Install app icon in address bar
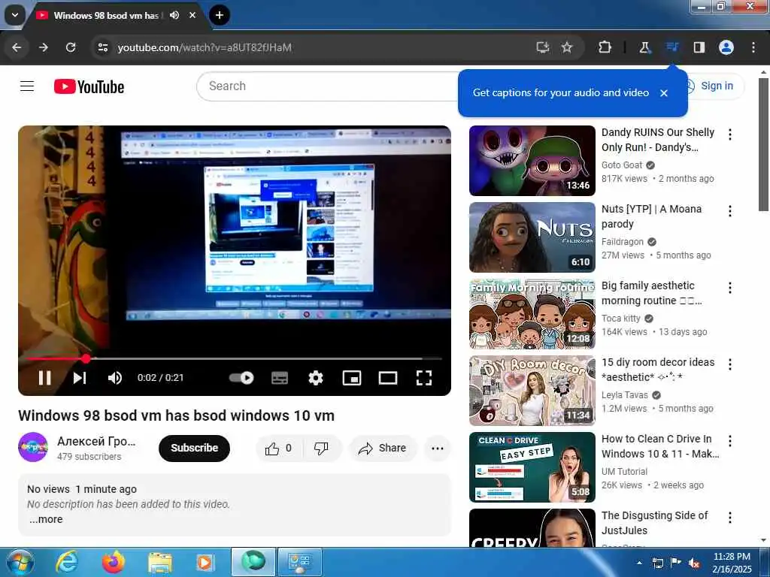Image resolution: width=770 pixels, height=577 pixels. click(x=542, y=47)
